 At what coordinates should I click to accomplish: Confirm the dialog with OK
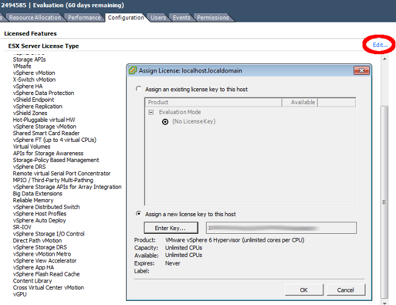pos(303,290)
